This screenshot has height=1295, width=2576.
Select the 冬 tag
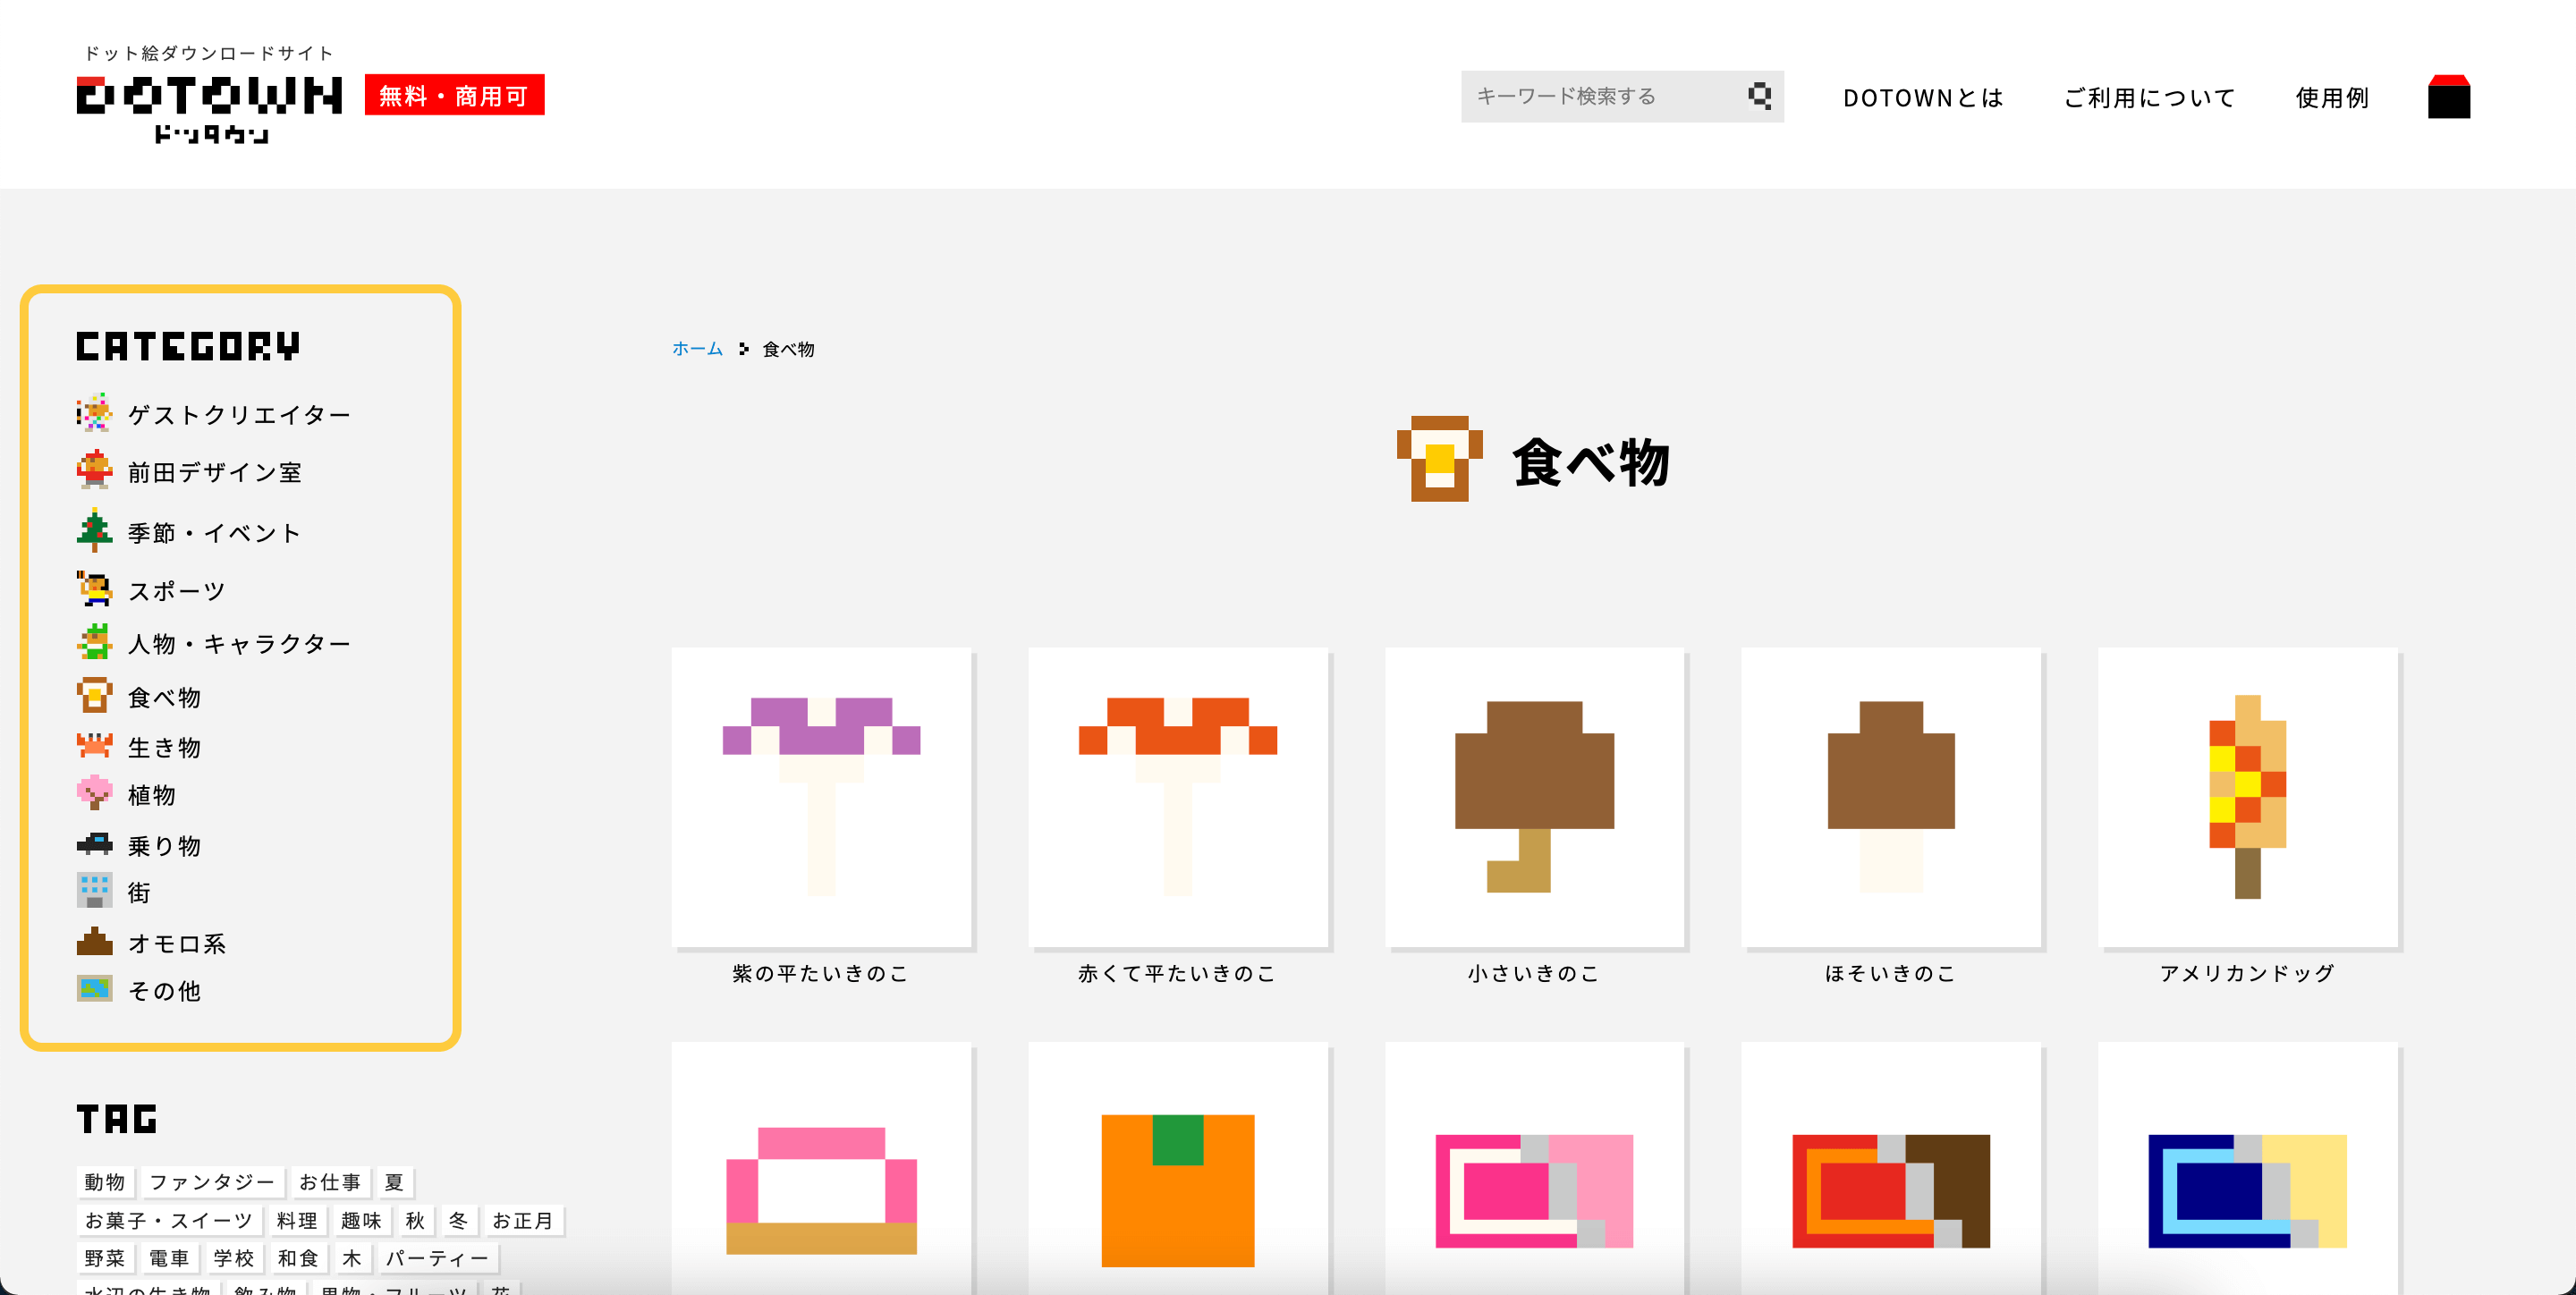pos(458,1221)
